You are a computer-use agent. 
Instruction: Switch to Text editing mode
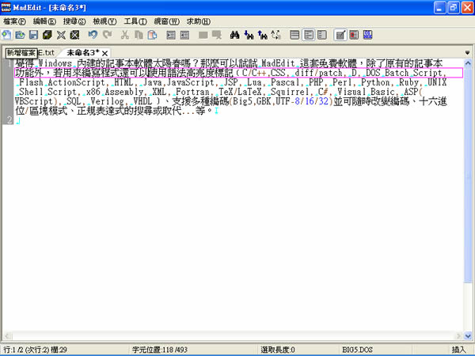[340, 35]
